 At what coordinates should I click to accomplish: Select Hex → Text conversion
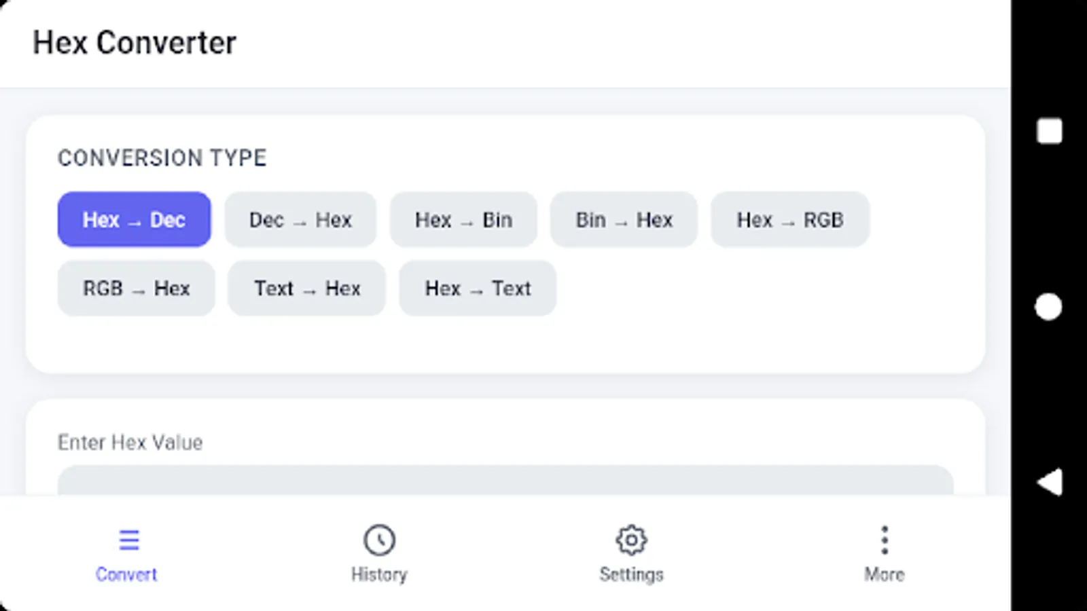tap(477, 288)
